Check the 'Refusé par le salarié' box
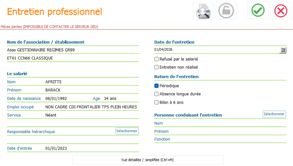 pyautogui.click(x=156, y=59)
